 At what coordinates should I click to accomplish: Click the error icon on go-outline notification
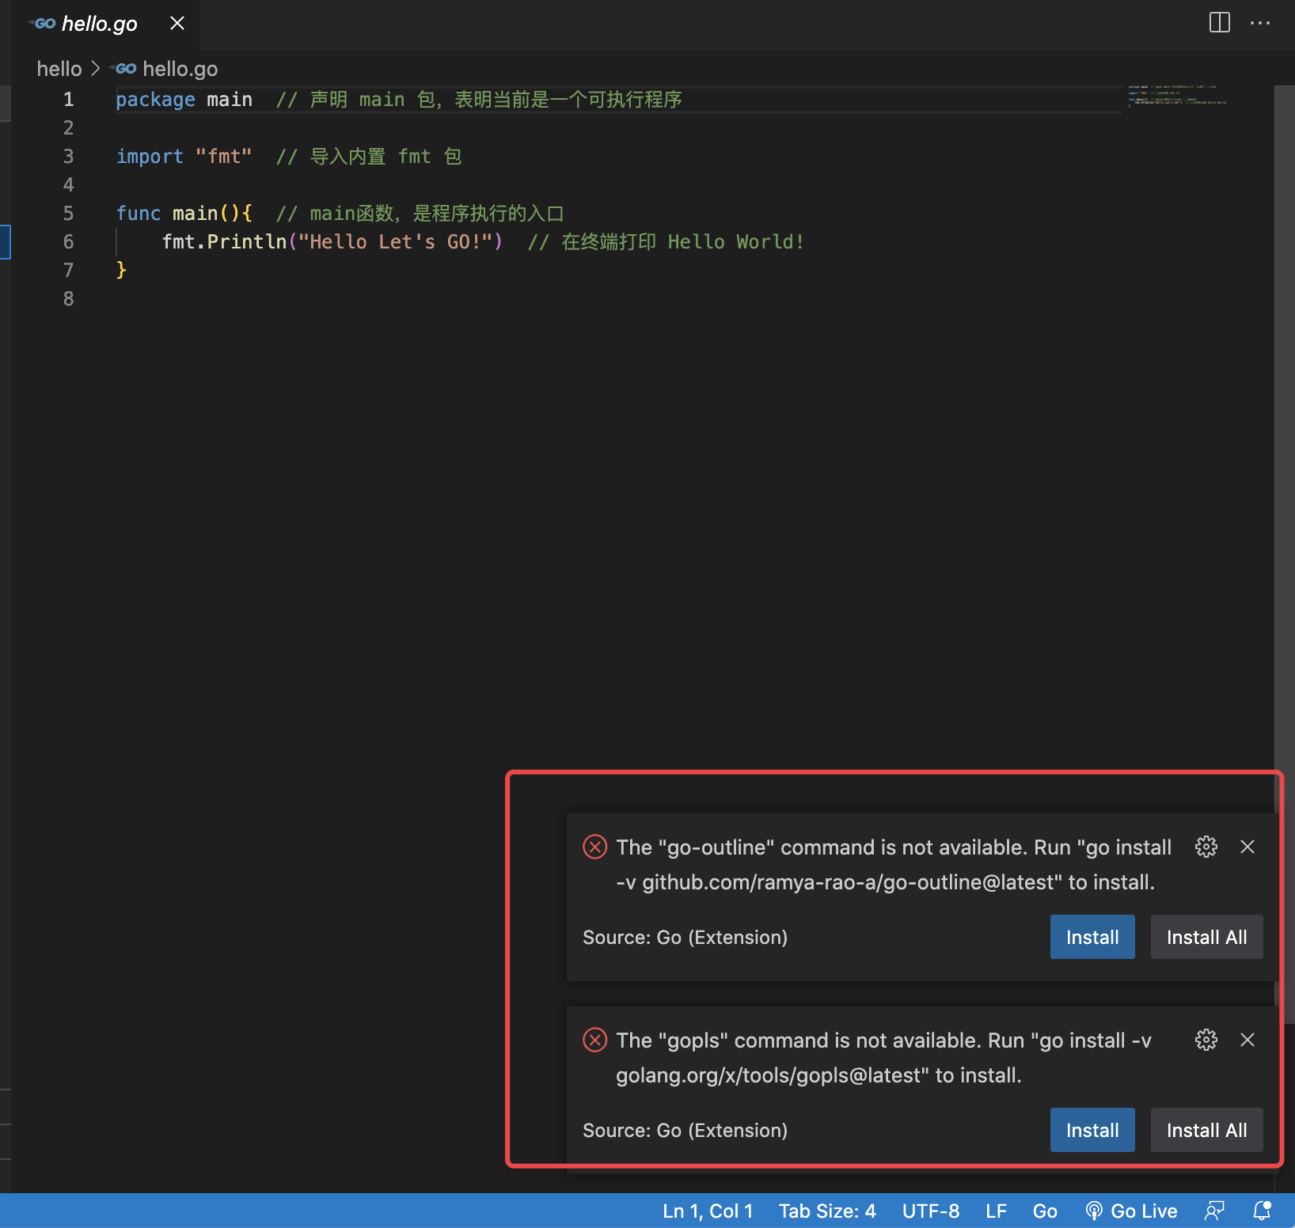pyautogui.click(x=594, y=847)
